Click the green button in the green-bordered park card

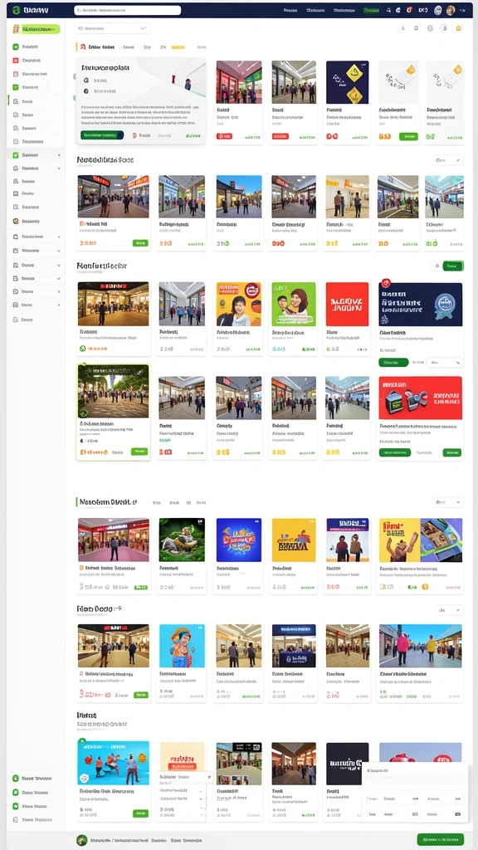(x=139, y=451)
